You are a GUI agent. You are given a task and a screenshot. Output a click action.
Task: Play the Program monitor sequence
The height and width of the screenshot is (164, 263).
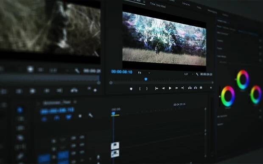point(170,88)
